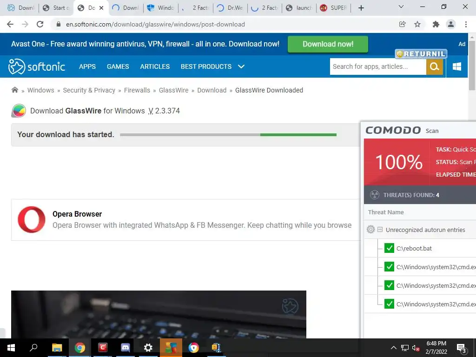Screen dimensions: 476x357
Task: Open Discord from the taskbar
Action: (126, 348)
